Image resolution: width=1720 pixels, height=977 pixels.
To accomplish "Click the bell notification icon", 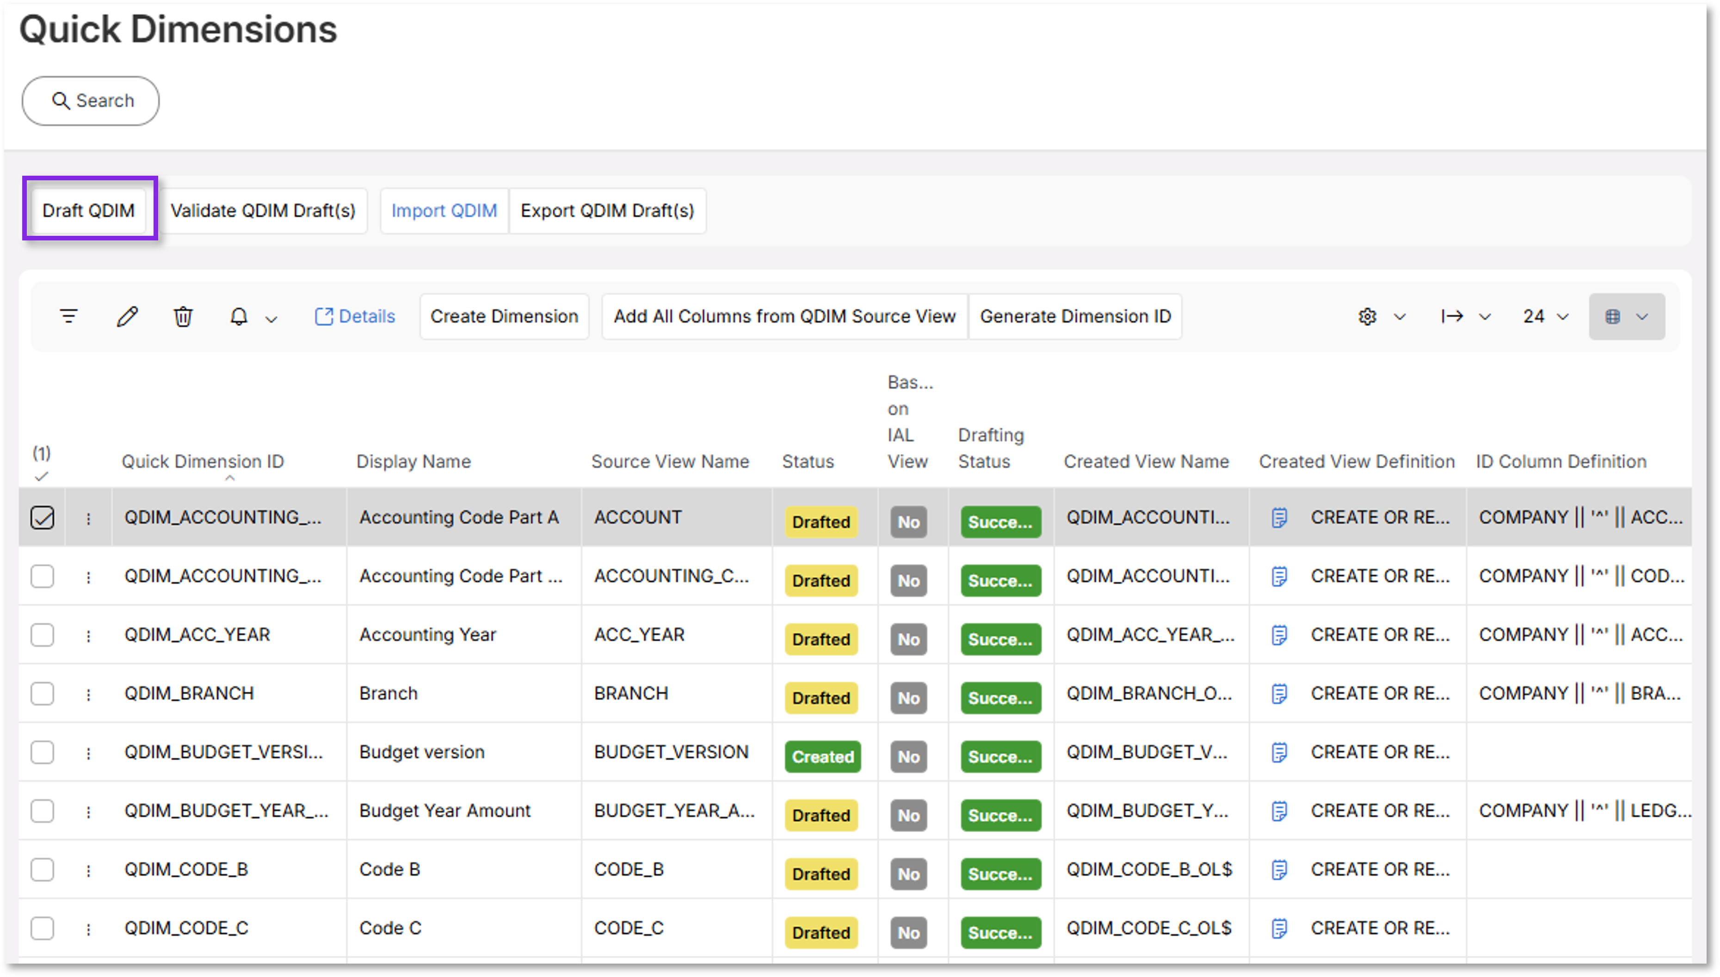I will pyautogui.click(x=239, y=316).
